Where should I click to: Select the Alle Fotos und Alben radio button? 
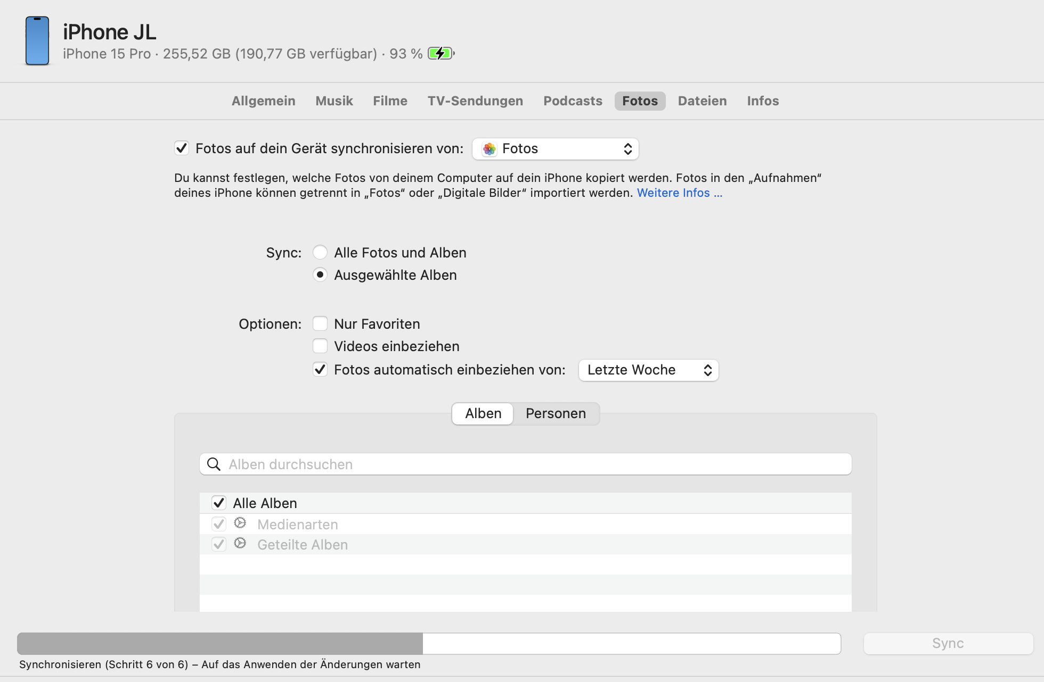click(x=320, y=252)
